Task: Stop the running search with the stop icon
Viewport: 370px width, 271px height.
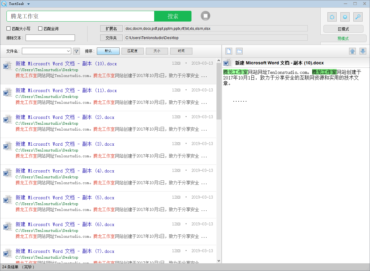Action: click(205, 16)
